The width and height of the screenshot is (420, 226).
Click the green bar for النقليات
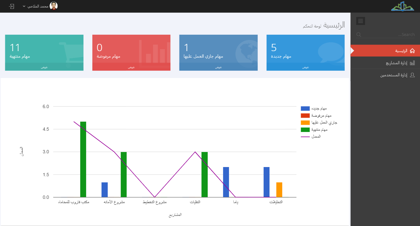tap(204, 175)
